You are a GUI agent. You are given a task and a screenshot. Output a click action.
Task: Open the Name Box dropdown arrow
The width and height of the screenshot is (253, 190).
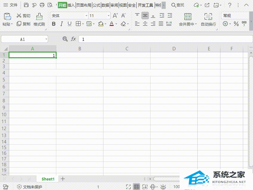46,39
